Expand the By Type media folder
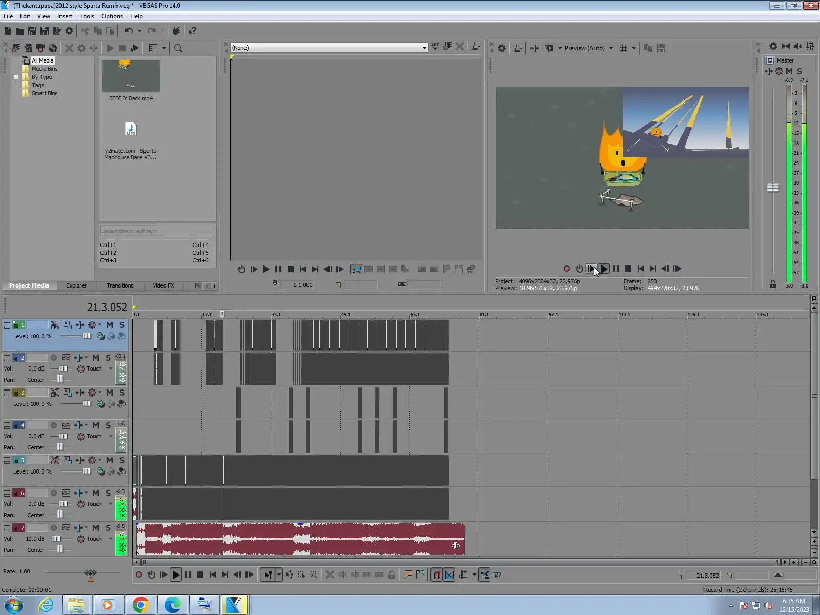Screen dimensions: 820x615 coord(16,77)
